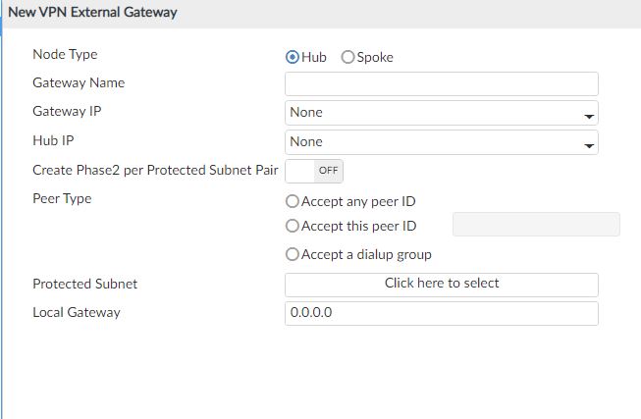The height and width of the screenshot is (419, 641).
Task: Open the Hub IP dropdown list
Action: (432, 142)
